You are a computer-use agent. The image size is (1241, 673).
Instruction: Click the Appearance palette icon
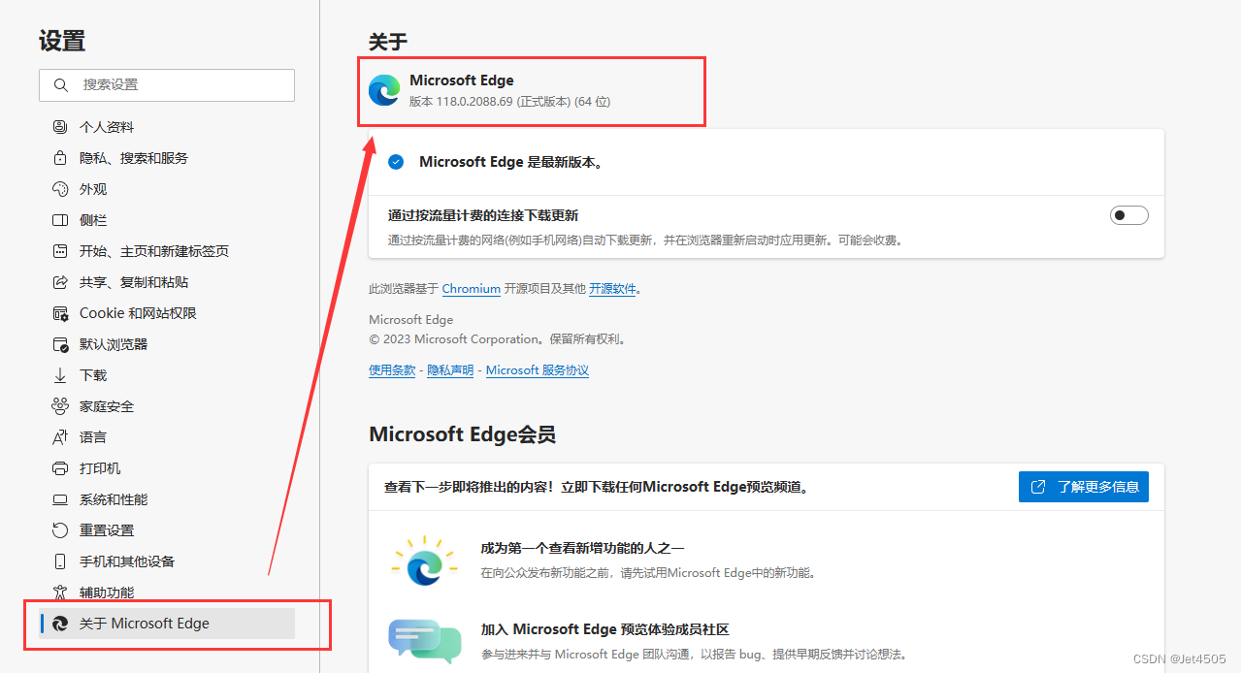coord(60,189)
